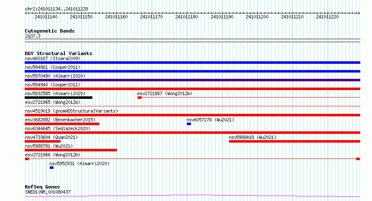Click nsv584940 (Cooper2011) variant label

[x=53, y=85]
